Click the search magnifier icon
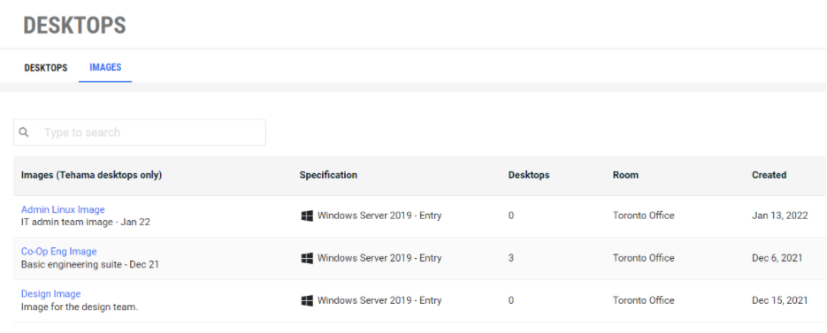The height and width of the screenshot is (333, 827). tap(24, 132)
